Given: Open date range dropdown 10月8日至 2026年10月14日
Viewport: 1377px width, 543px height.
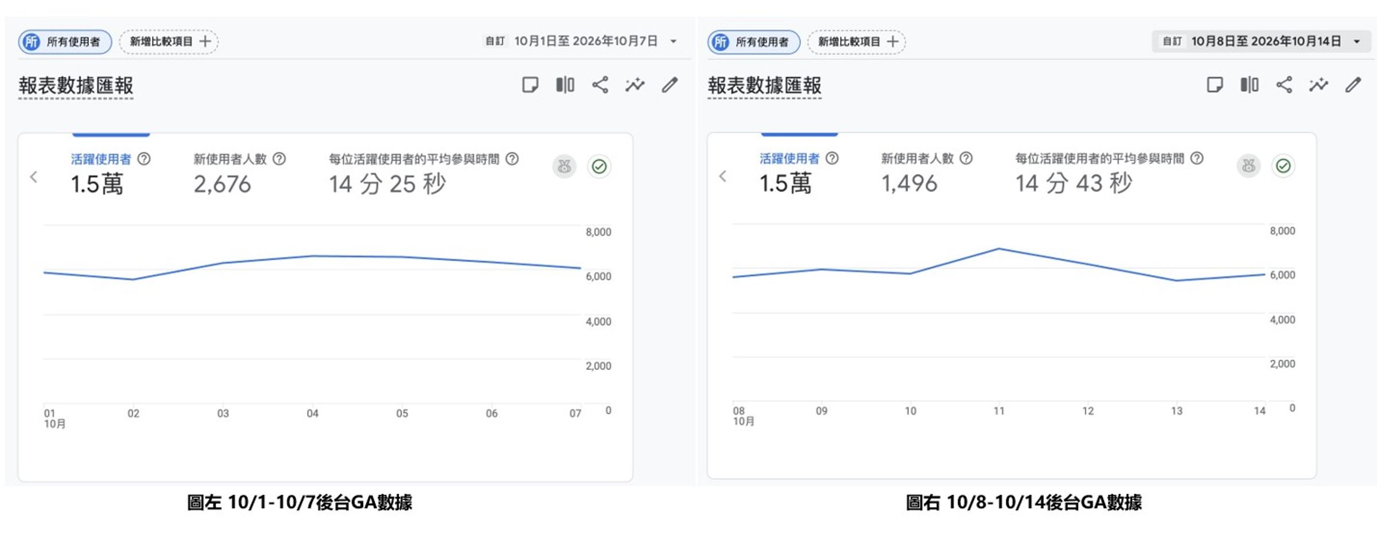Looking at the screenshot, I should click(1261, 41).
